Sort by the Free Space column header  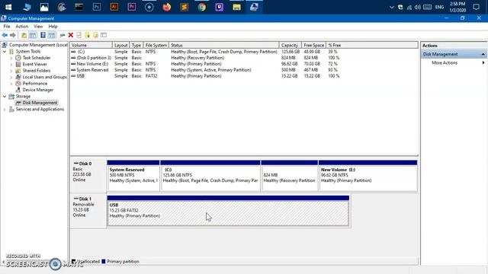(313, 45)
